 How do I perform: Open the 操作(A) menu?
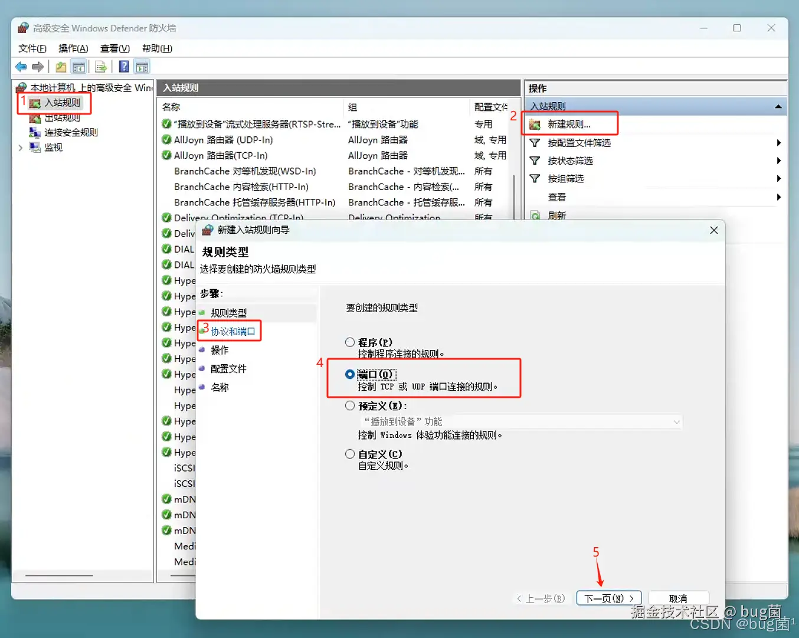point(73,48)
